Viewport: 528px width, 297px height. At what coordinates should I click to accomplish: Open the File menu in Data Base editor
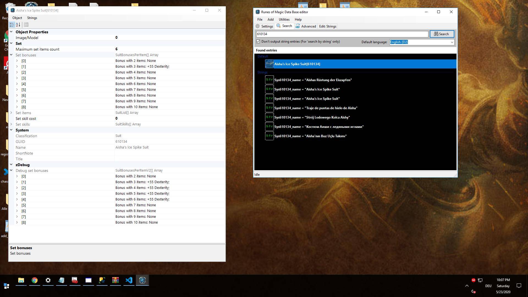pyautogui.click(x=260, y=20)
